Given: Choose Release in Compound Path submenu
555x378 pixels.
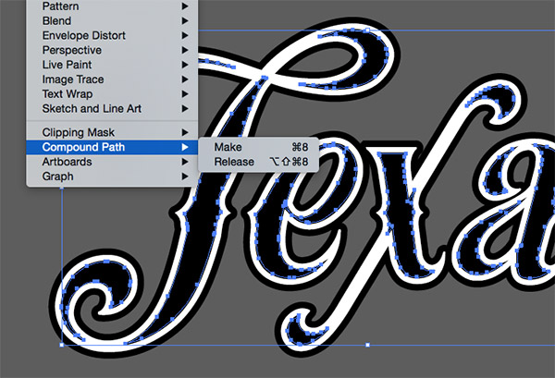Looking at the screenshot, I should tap(234, 162).
